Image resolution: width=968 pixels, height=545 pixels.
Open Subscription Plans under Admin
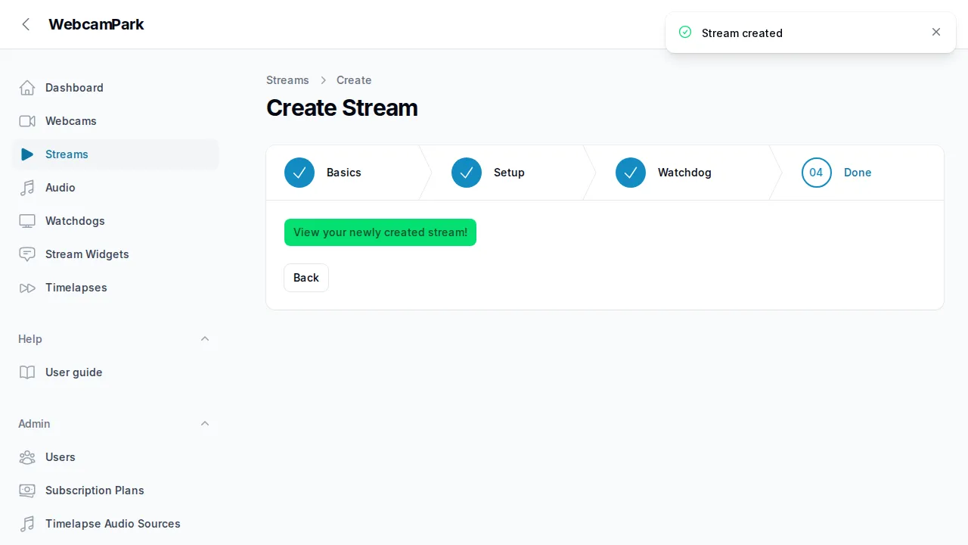click(116, 490)
